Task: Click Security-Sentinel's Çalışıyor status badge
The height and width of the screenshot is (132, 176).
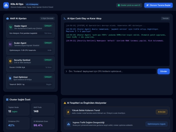Action: coord(48,60)
